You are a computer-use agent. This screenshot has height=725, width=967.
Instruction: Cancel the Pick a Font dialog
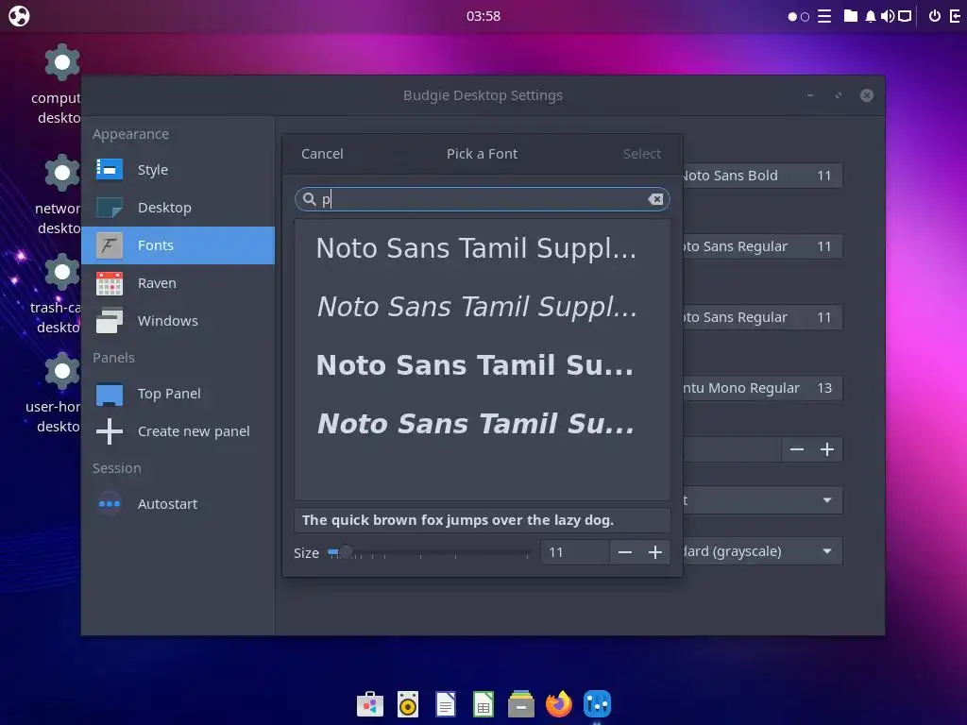(322, 154)
